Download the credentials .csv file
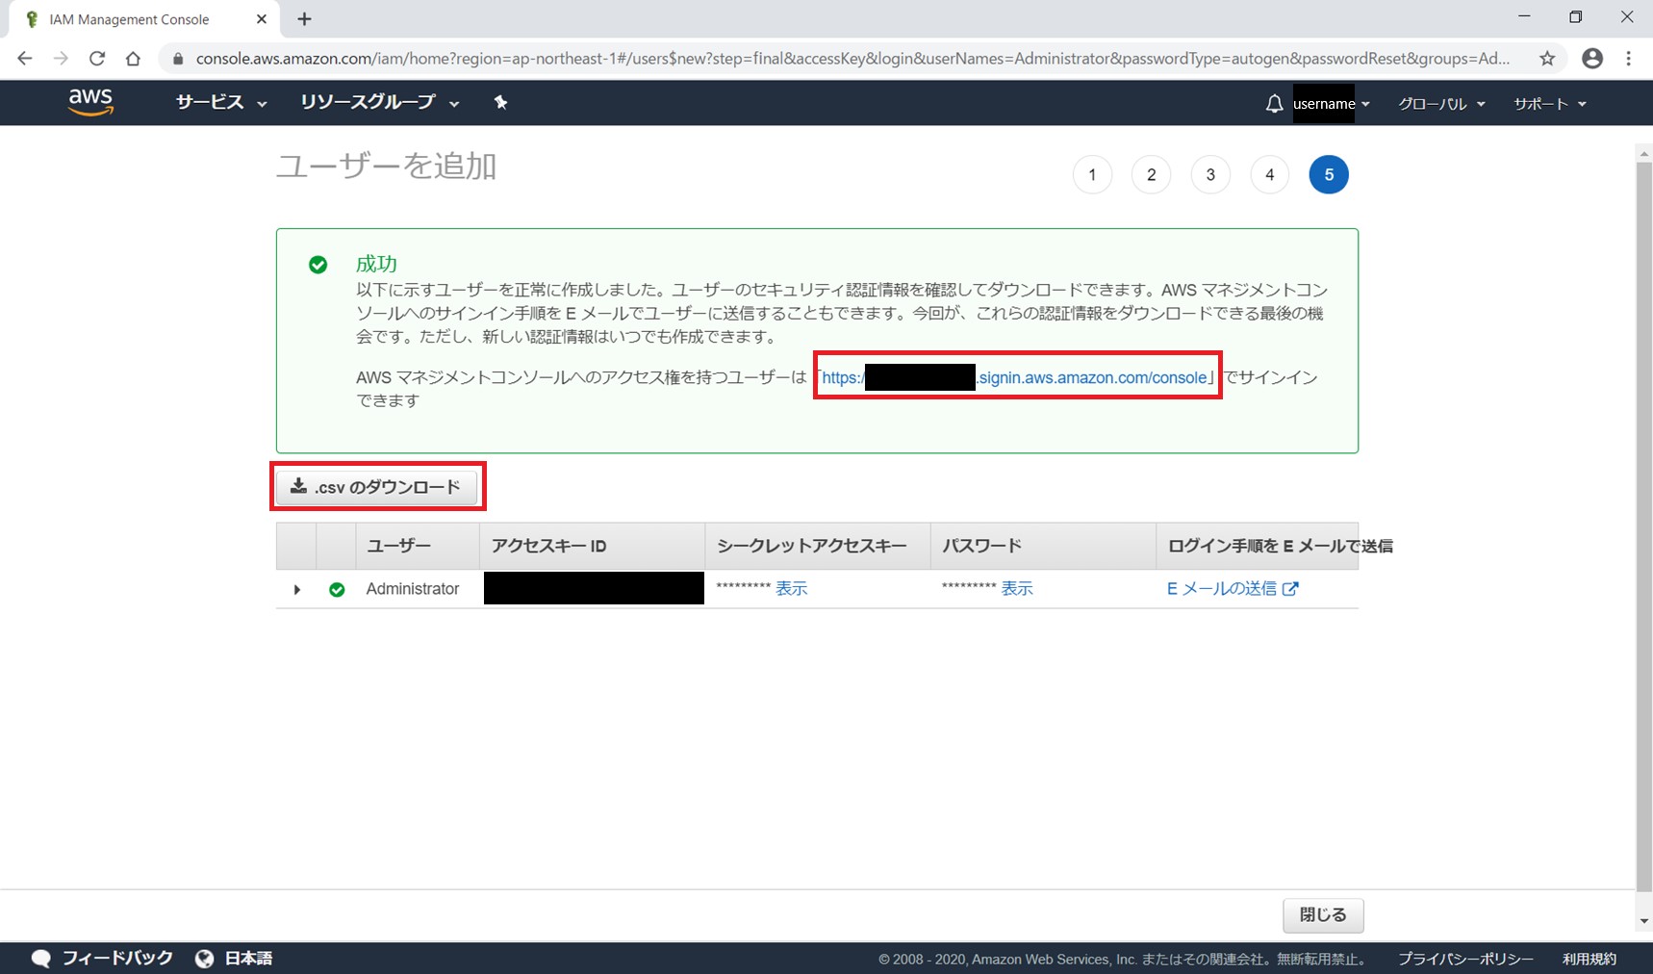The height and width of the screenshot is (974, 1653). pos(377,487)
